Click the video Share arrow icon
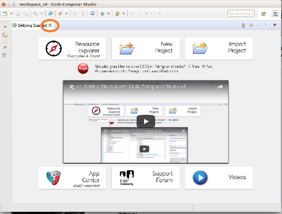This screenshot has width=282, height=214. point(220,87)
